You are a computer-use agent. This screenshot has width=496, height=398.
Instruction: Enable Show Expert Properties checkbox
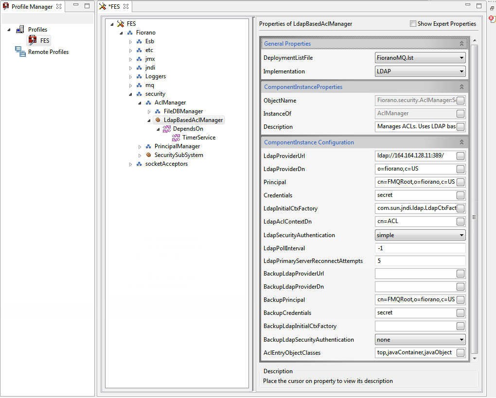pyautogui.click(x=413, y=24)
